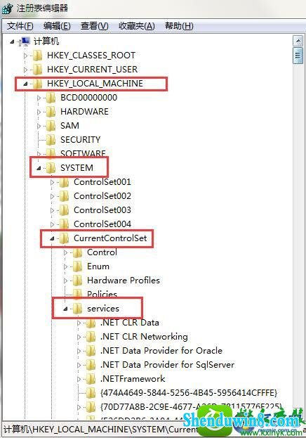This screenshot has width=306, height=438.
Task: Collapse the services key arrow
Action: click(65, 309)
